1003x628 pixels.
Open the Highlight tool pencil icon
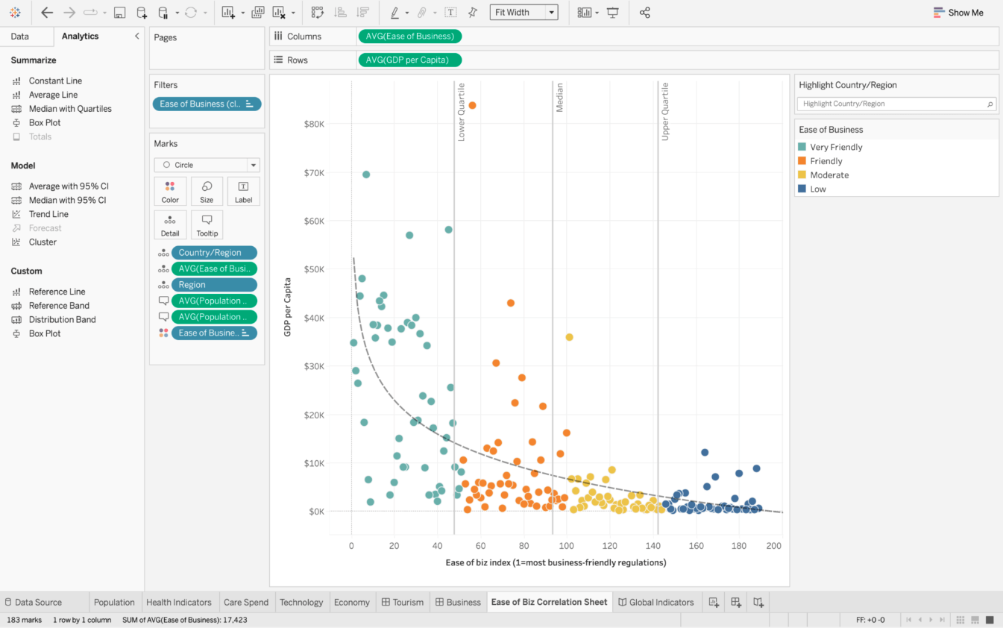pyautogui.click(x=394, y=13)
